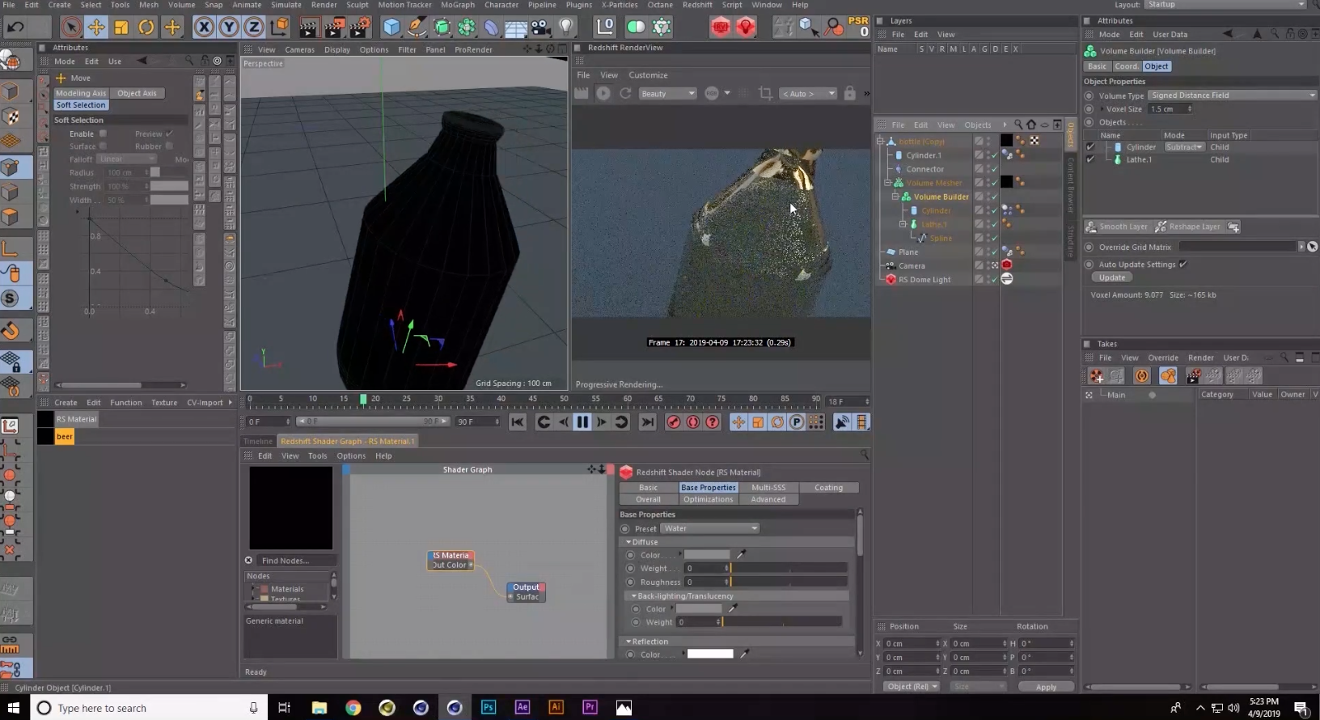Screen dimensions: 1320x720
Task: Open the MoGraph menu
Action: pyautogui.click(x=457, y=5)
